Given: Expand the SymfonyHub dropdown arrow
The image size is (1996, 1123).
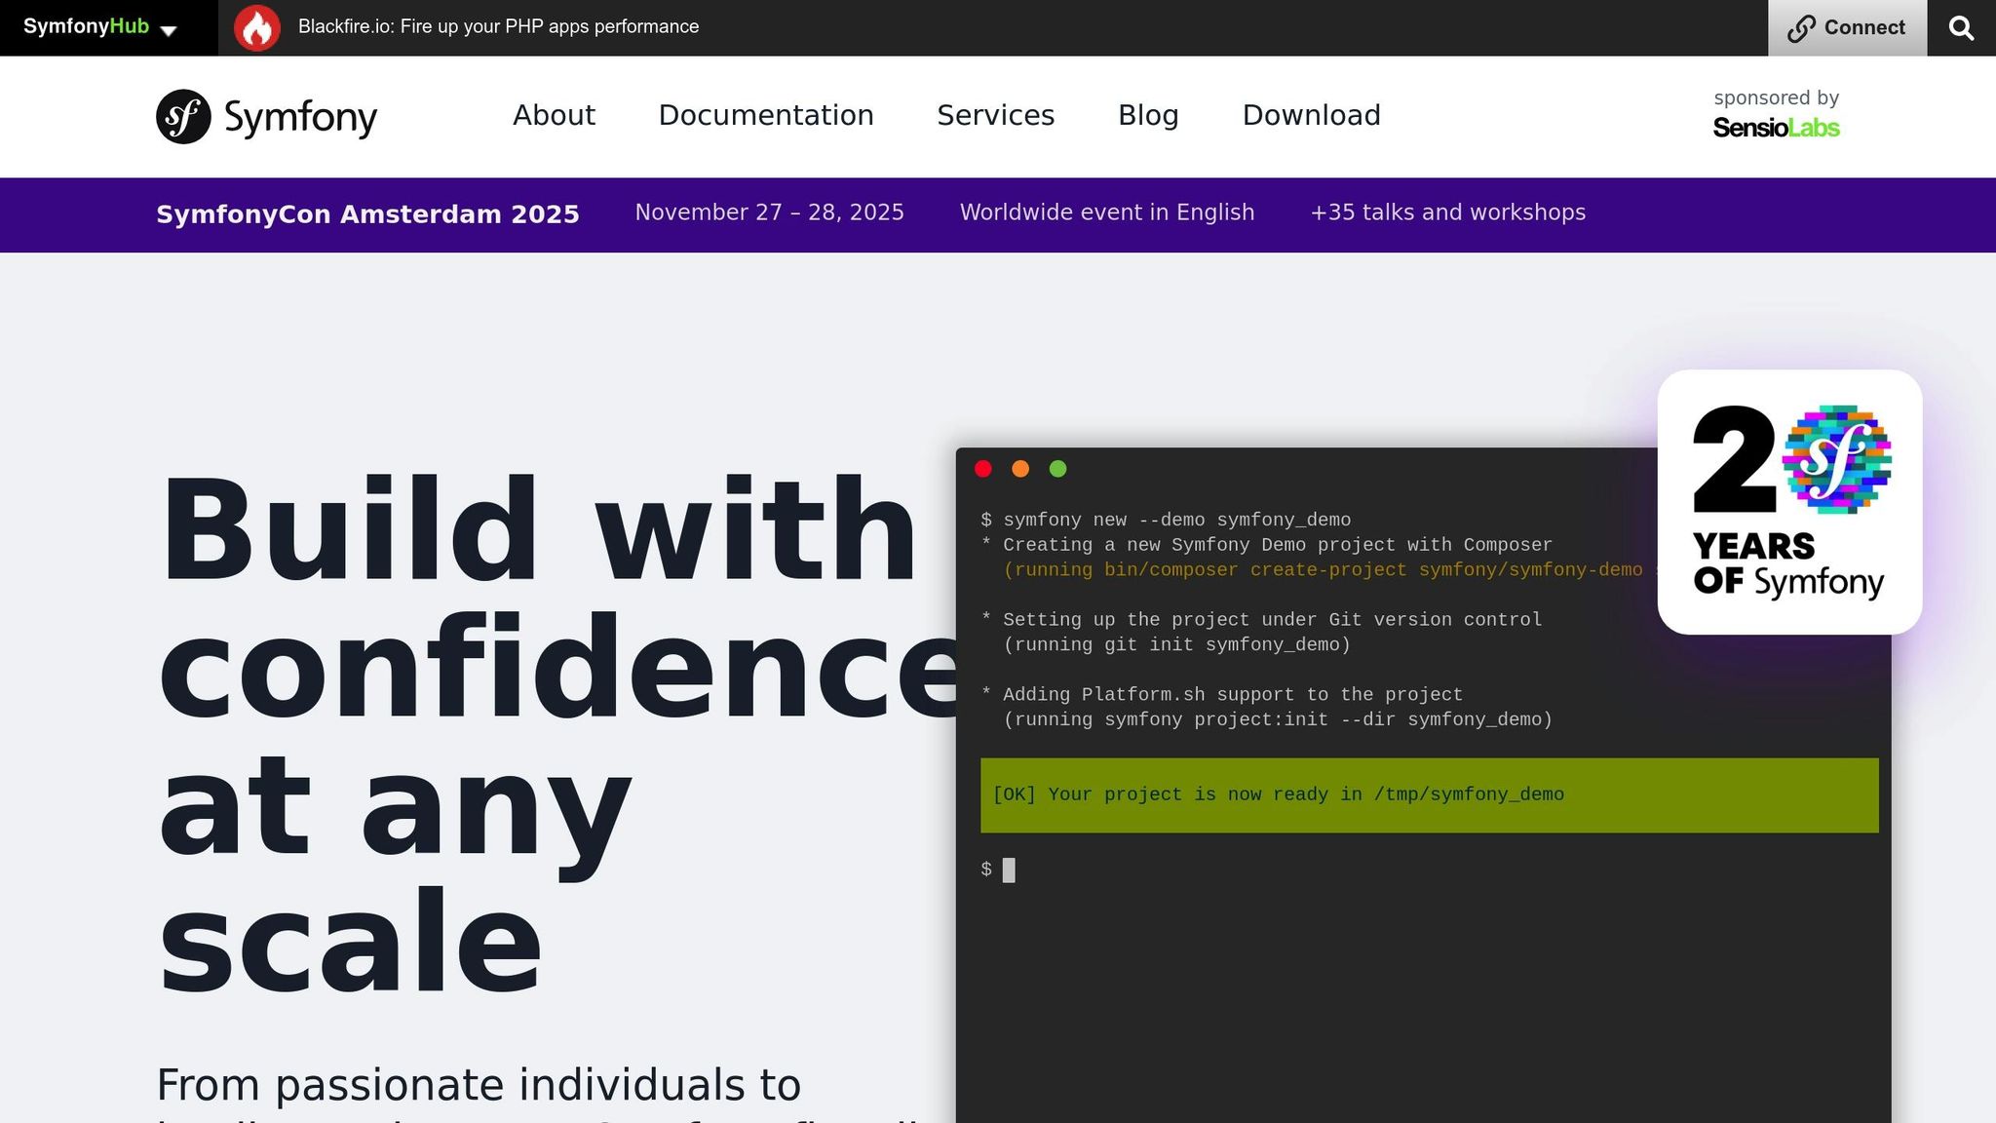Looking at the screenshot, I should [169, 31].
